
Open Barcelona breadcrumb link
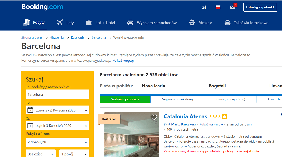point(99,37)
